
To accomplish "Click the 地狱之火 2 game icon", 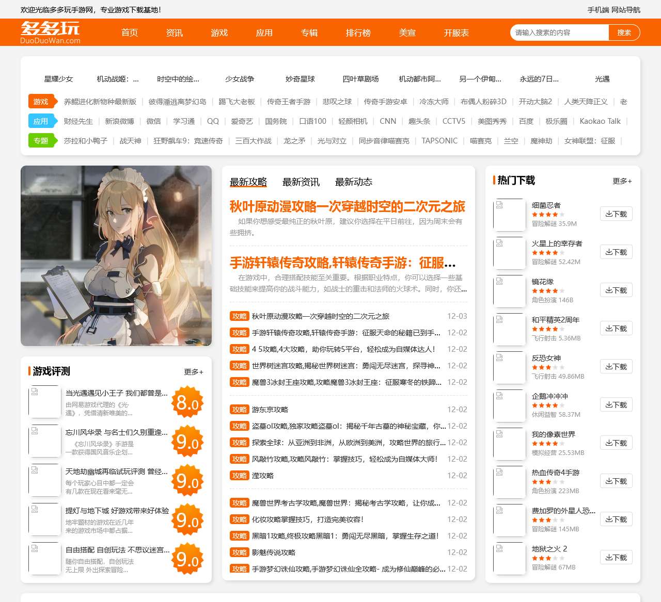I will 510,558.
